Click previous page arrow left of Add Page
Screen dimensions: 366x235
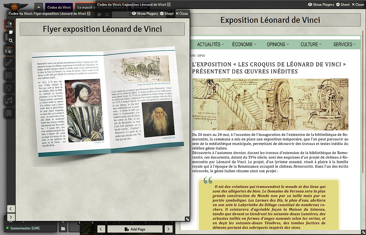coord(101,229)
